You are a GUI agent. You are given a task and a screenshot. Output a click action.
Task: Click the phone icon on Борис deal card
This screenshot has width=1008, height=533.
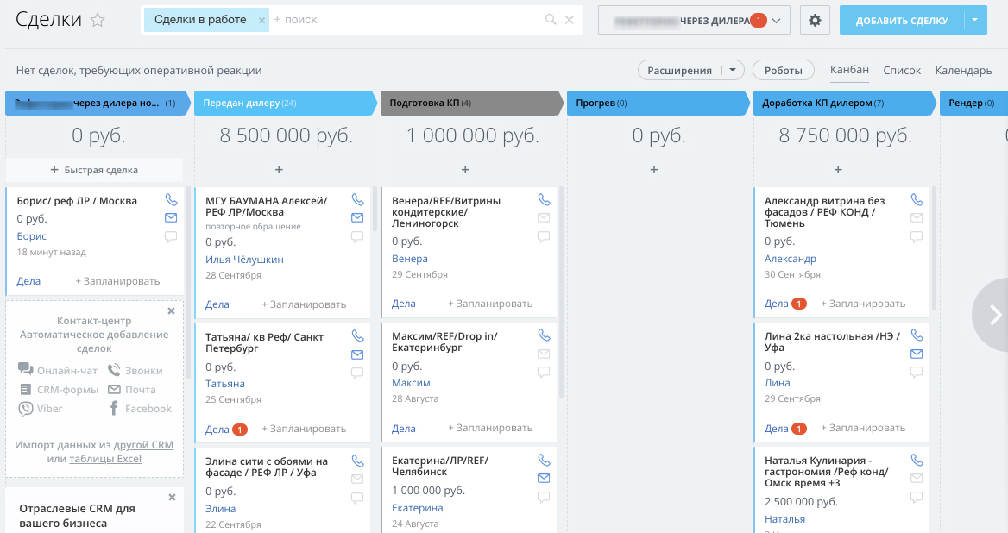coord(170,200)
